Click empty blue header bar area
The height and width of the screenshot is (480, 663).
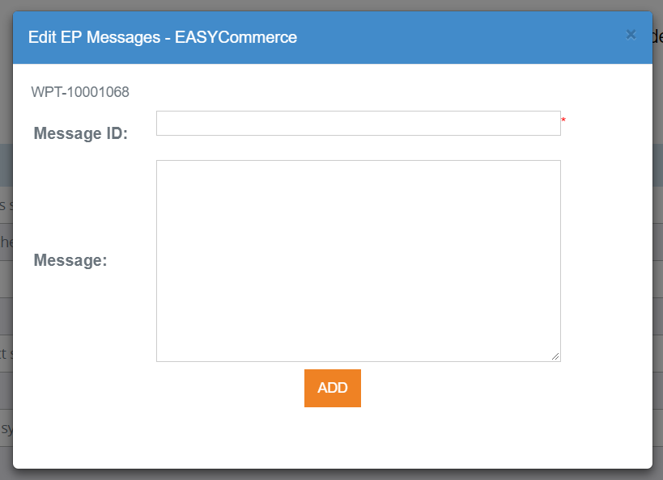click(x=461, y=37)
